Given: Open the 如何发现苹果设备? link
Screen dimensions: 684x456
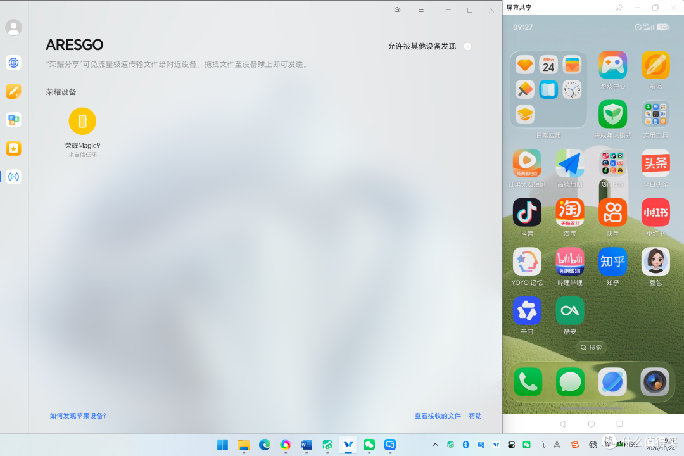Looking at the screenshot, I should click(x=78, y=416).
